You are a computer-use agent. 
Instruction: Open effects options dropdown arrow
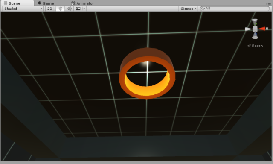click(84, 9)
